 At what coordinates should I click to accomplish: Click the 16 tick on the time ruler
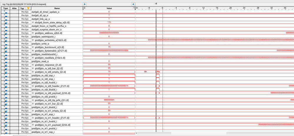217,8
